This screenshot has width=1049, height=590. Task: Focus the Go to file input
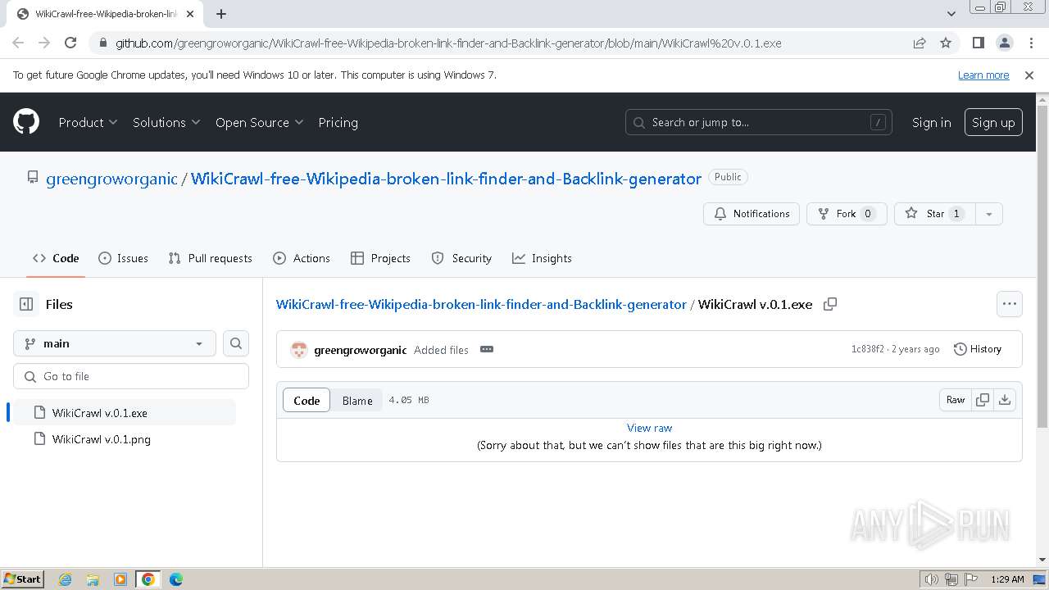click(x=131, y=376)
